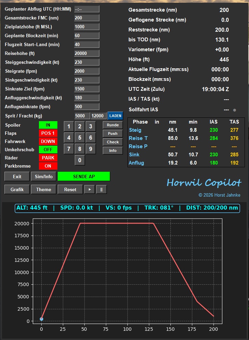Click keypad digit 0
249x340 pixels.
click(80, 160)
